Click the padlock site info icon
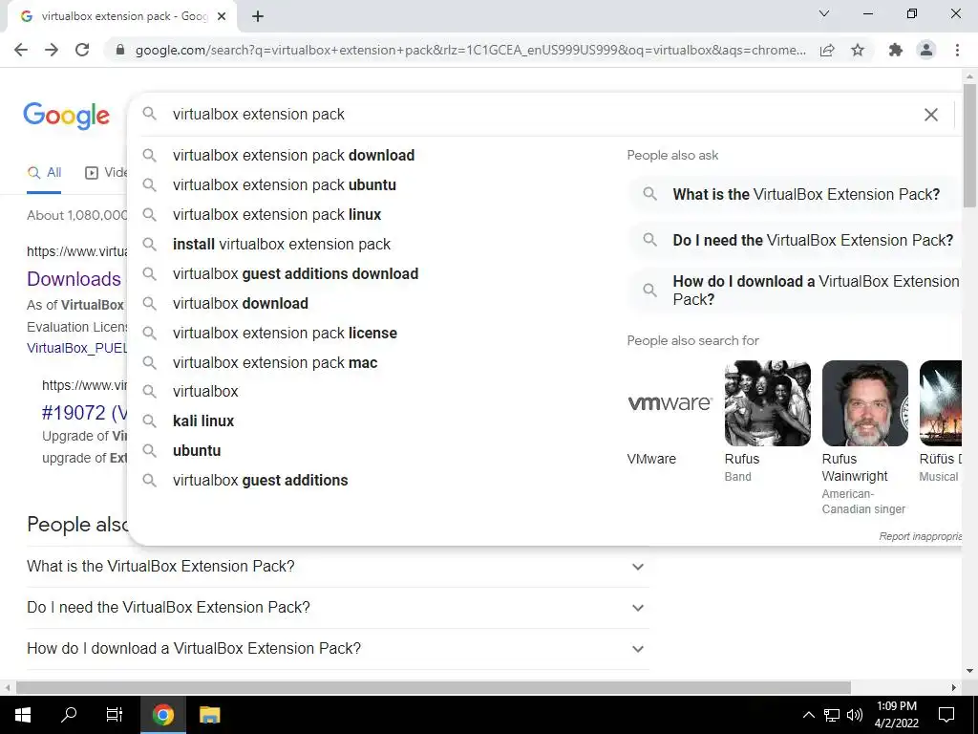The width and height of the screenshot is (978, 734). (x=120, y=50)
